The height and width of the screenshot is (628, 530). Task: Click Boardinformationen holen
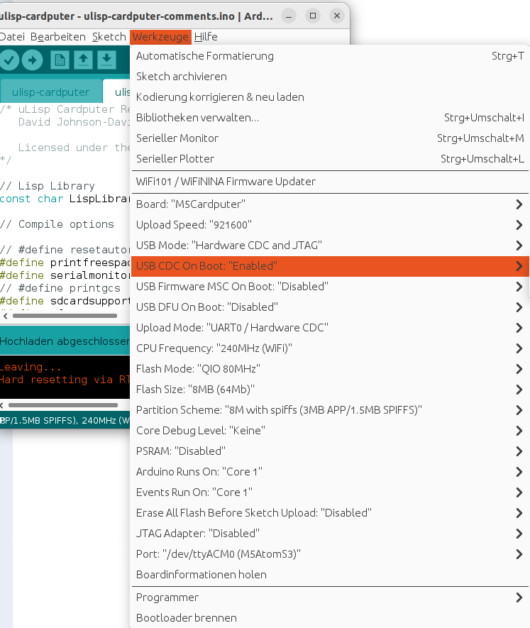(201, 575)
